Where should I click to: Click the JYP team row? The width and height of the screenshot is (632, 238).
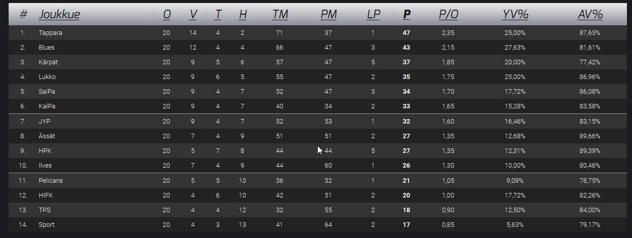(x=45, y=122)
